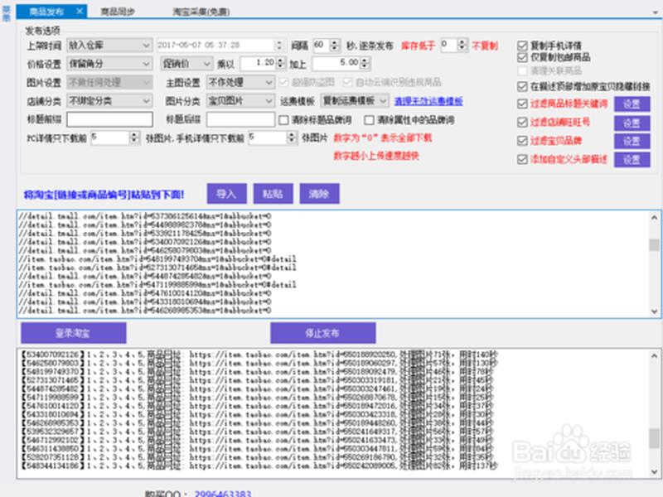Click the 停止发布 stop publishing button
Screen dimensions: 663x497
click(x=322, y=333)
